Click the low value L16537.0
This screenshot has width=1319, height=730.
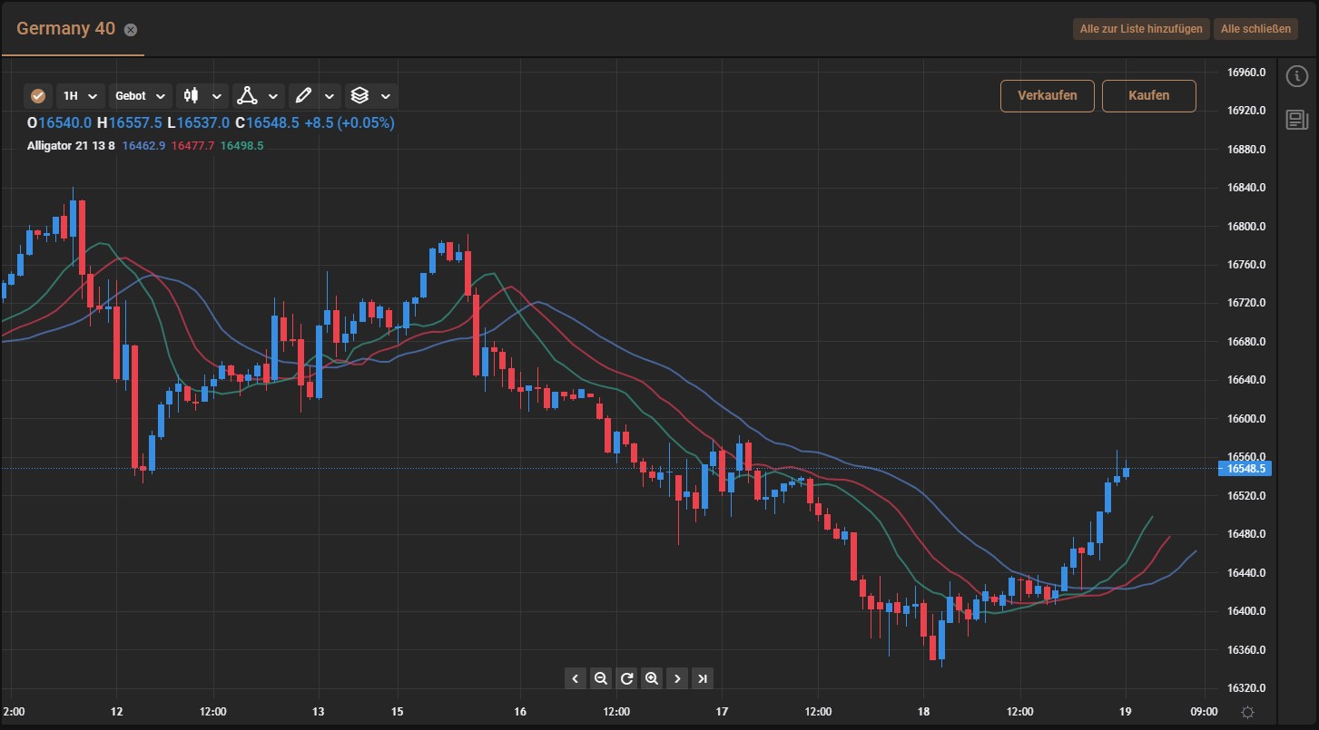(x=198, y=122)
